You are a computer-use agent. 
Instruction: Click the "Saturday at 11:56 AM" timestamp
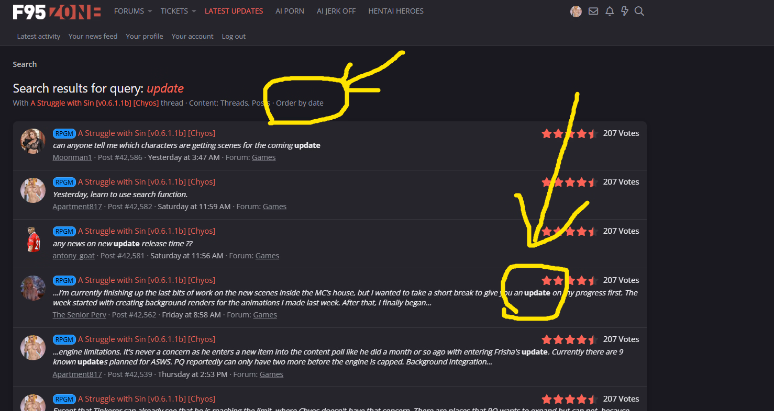click(x=187, y=256)
